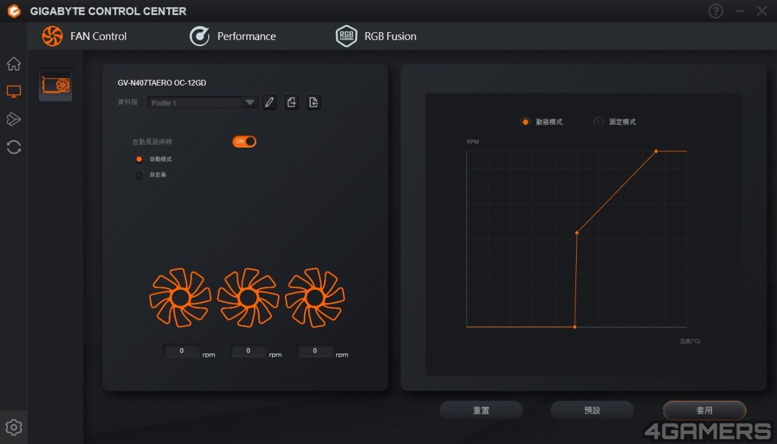Click the bottom fan curve point on axis
The image size is (777, 444).
[x=575, y=327]
